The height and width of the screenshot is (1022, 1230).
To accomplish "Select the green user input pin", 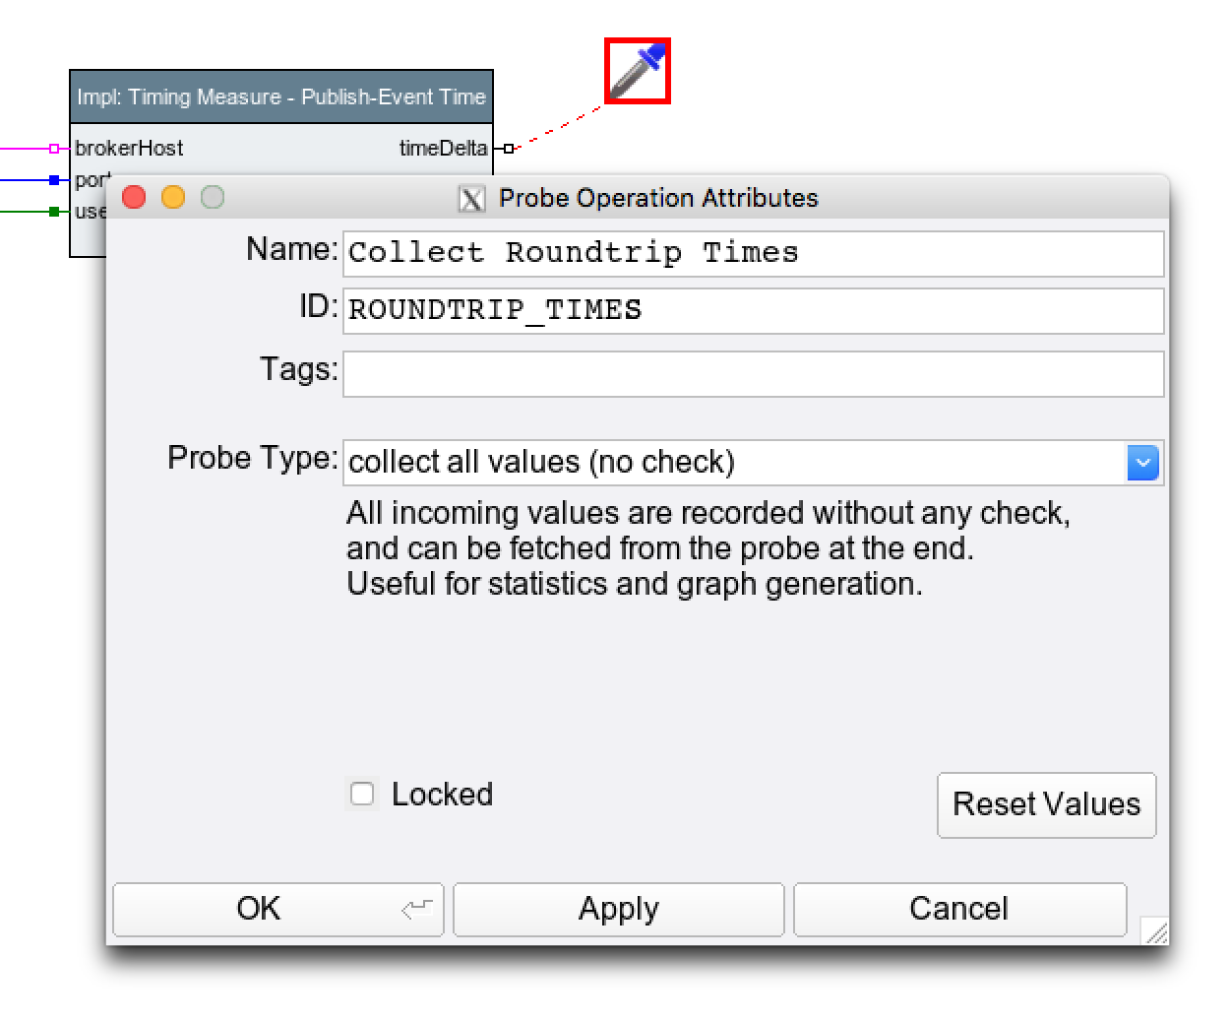I will coord(54,212).
